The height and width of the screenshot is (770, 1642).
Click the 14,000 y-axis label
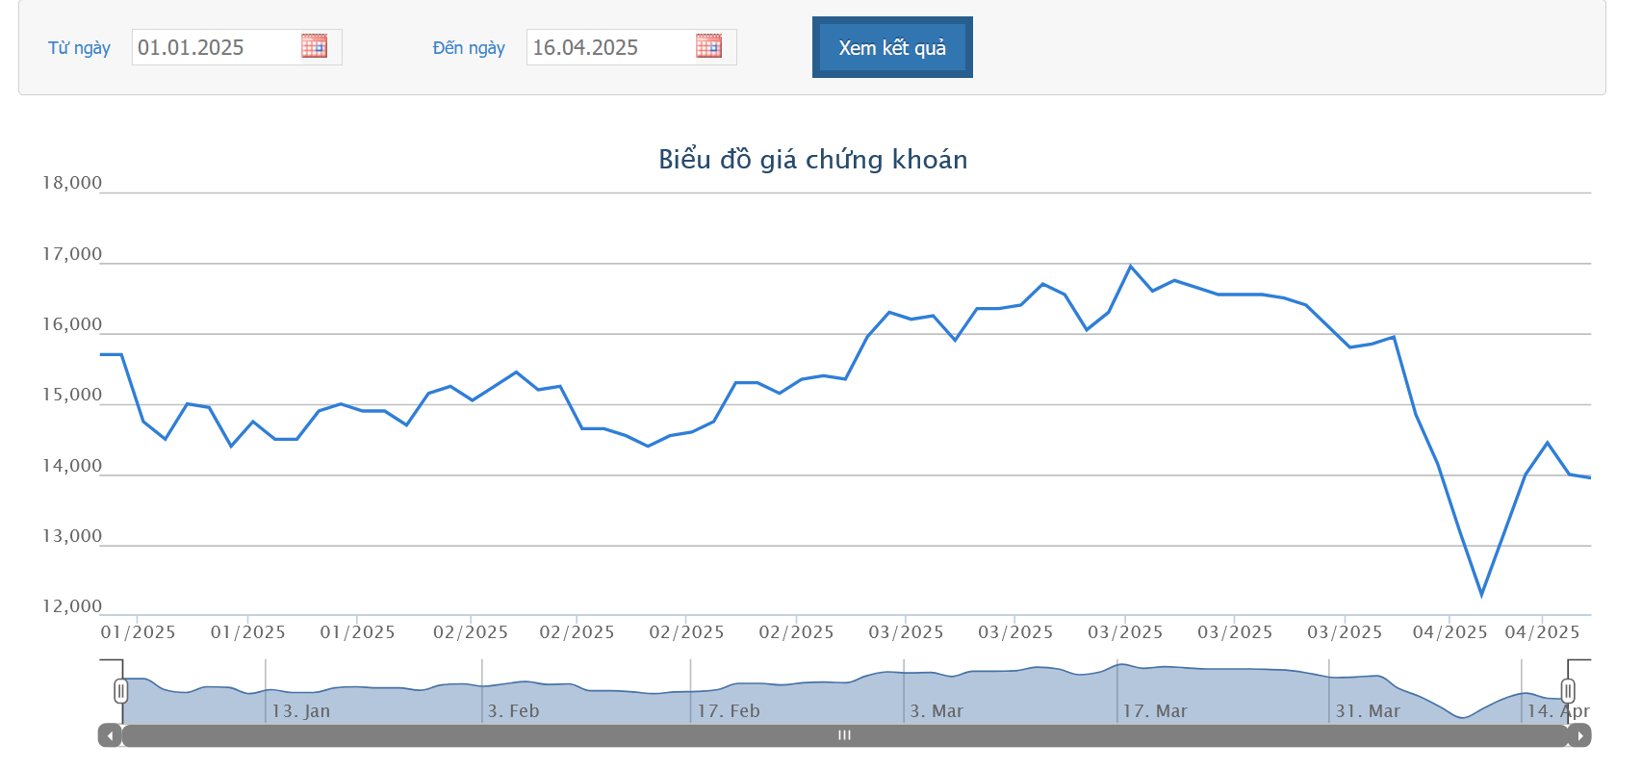point(72,466)
